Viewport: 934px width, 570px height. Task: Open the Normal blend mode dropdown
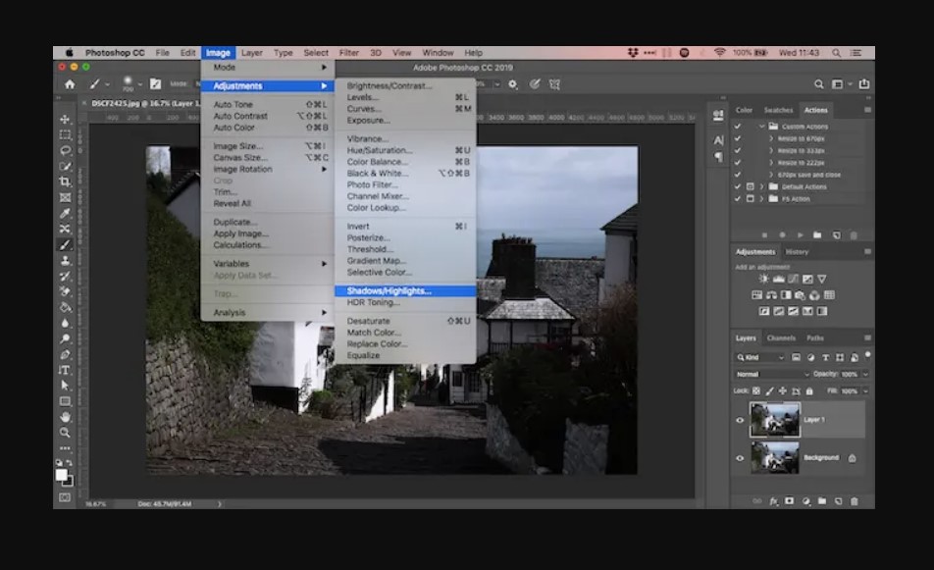pos(772,374)
